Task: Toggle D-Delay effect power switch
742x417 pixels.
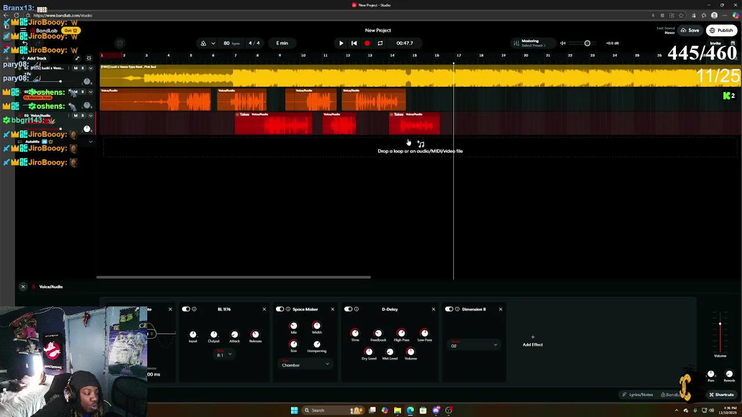Action: click(x=348, y=309)
